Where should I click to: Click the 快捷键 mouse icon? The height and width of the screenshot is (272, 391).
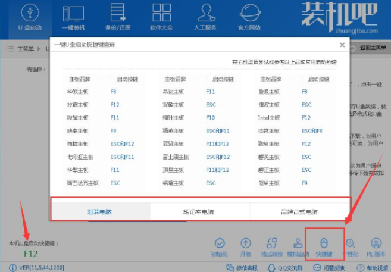[x=324, y=246]
